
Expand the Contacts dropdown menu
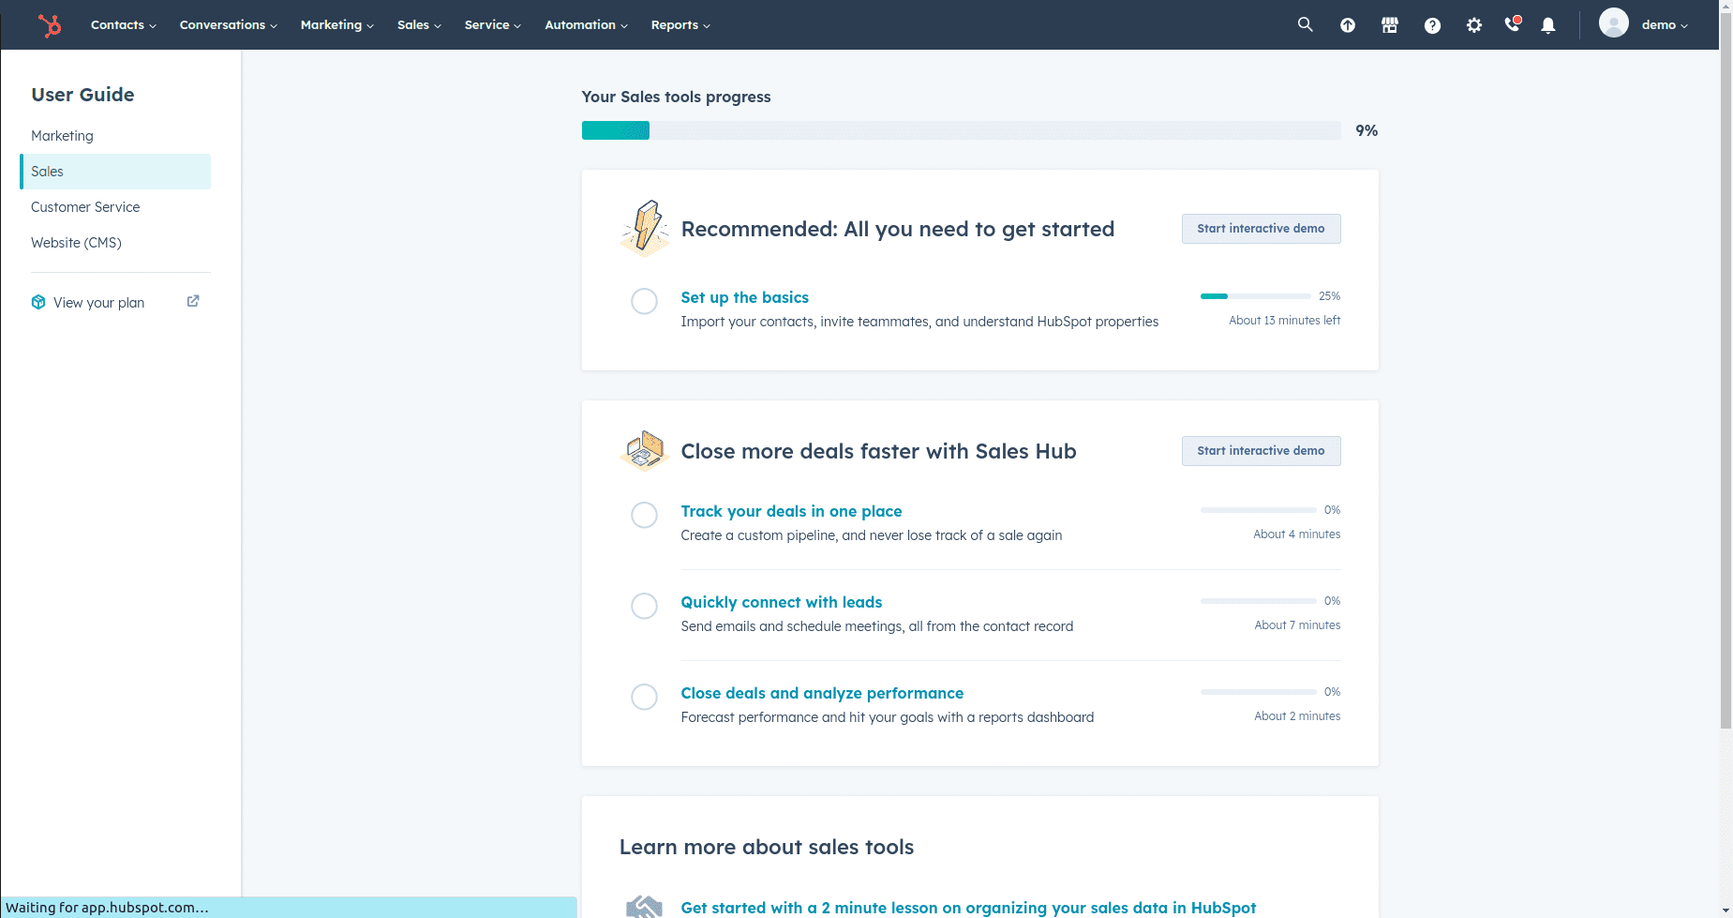124,25
